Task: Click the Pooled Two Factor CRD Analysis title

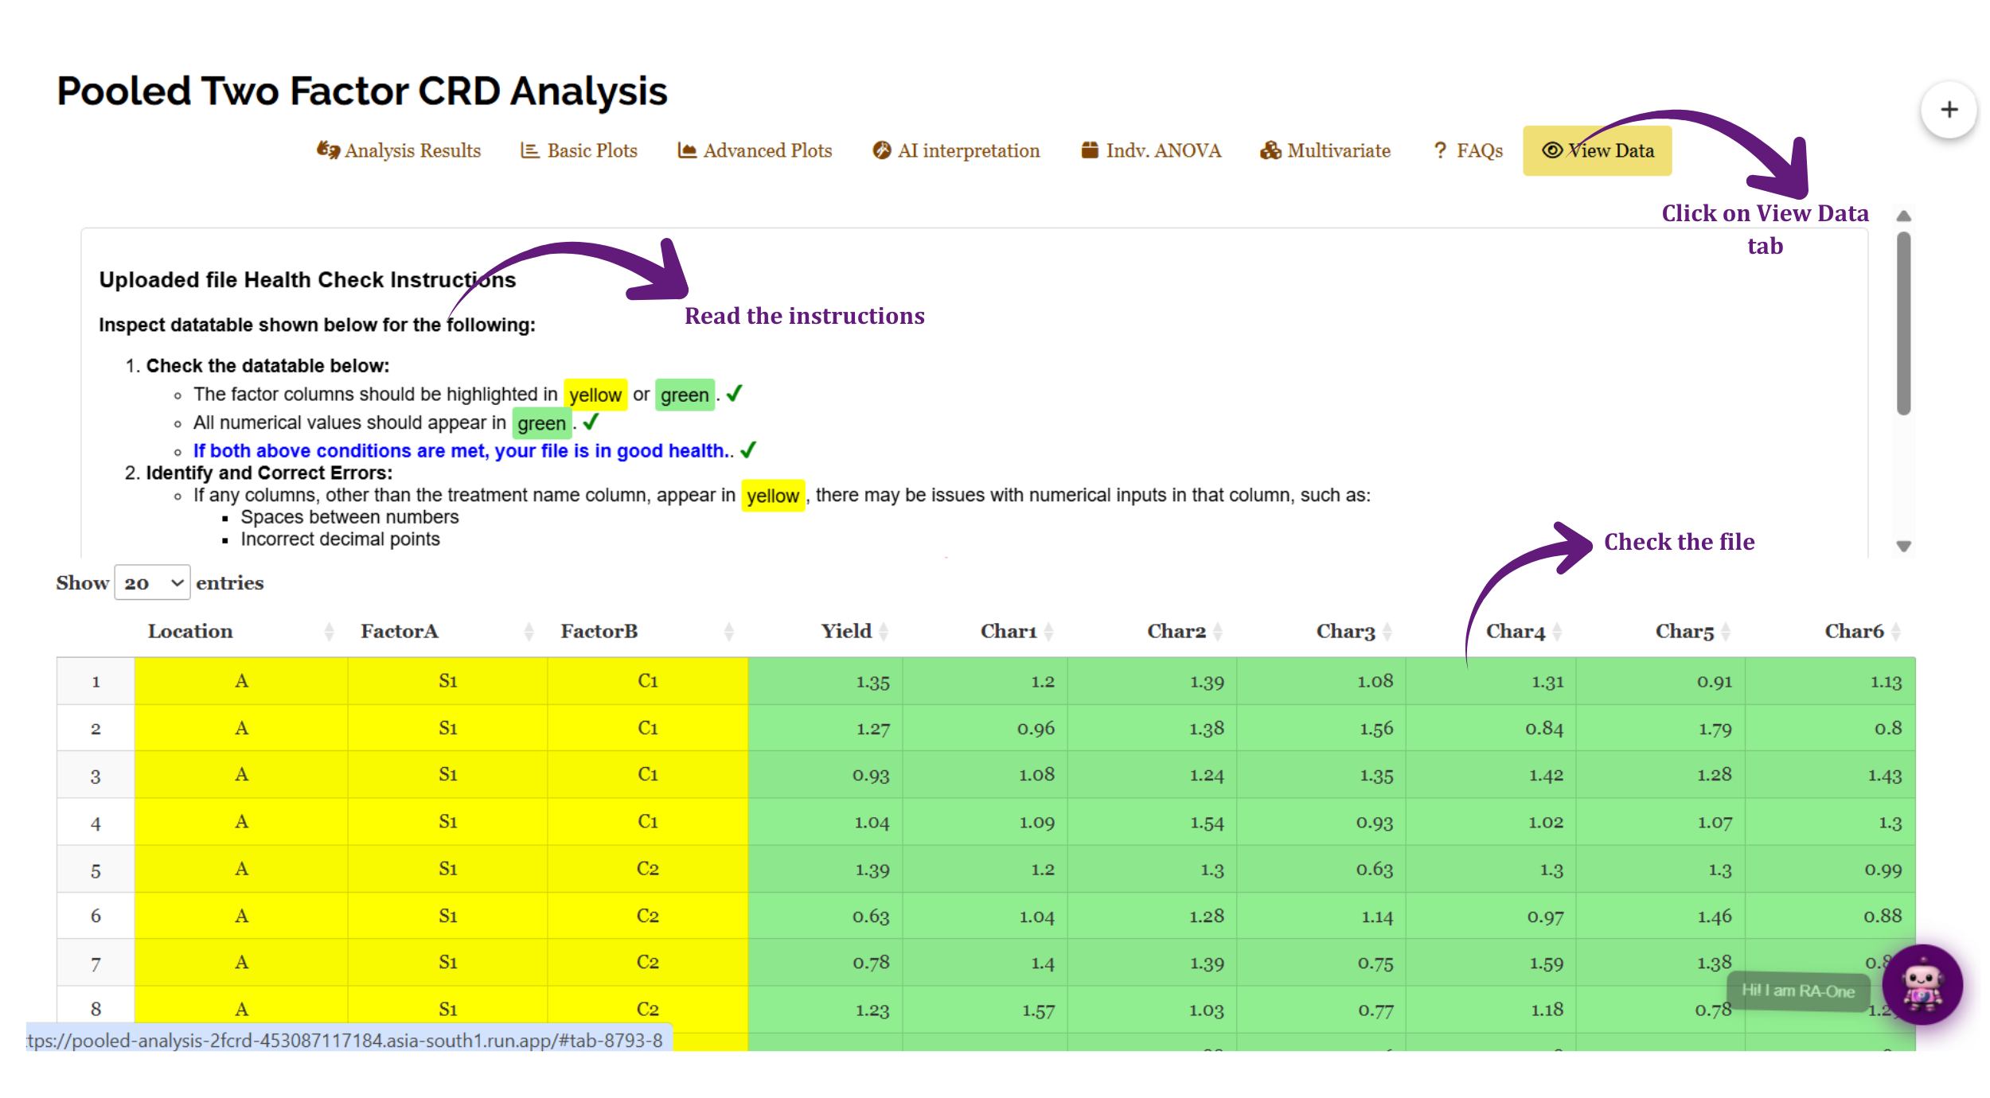Action: click(x=362, y=91)
